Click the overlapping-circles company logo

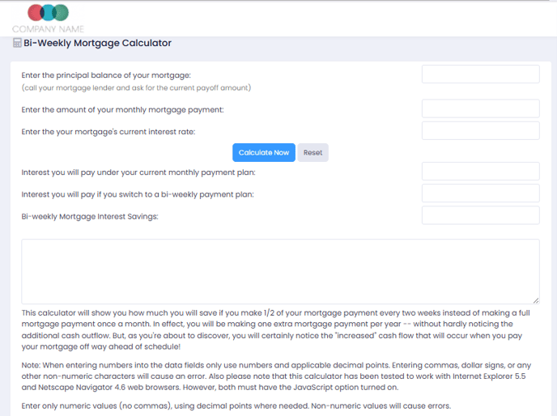pos(48,12)
